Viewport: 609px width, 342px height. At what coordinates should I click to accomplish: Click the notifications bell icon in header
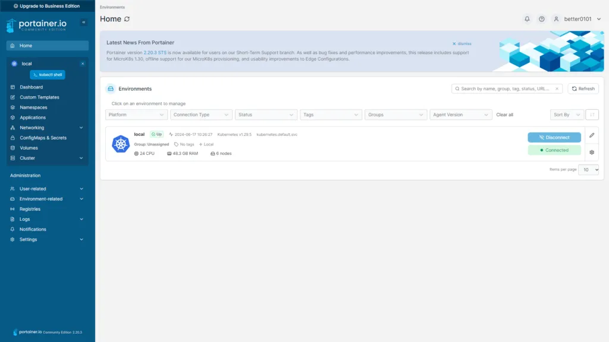point(527,19)
